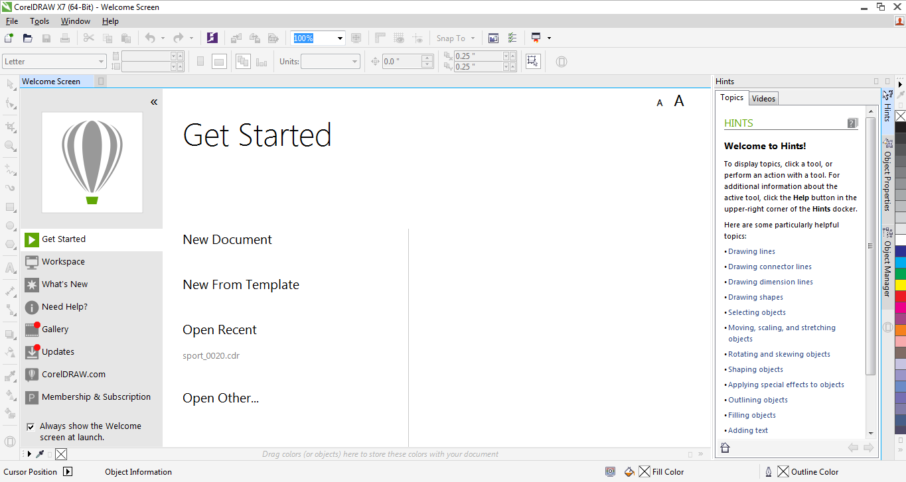Screen dimensions: 906x482
Task: Toggle Landscape page orientation
Action: click(219, 62)
